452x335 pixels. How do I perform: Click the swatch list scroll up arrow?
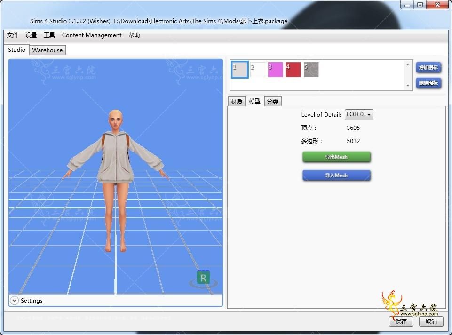point(408,64)
